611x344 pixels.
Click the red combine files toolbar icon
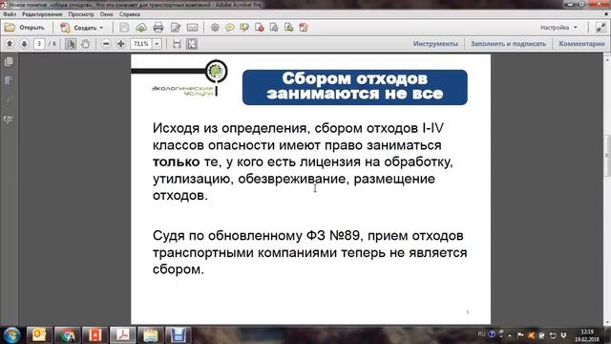click(x=304, y=28)
